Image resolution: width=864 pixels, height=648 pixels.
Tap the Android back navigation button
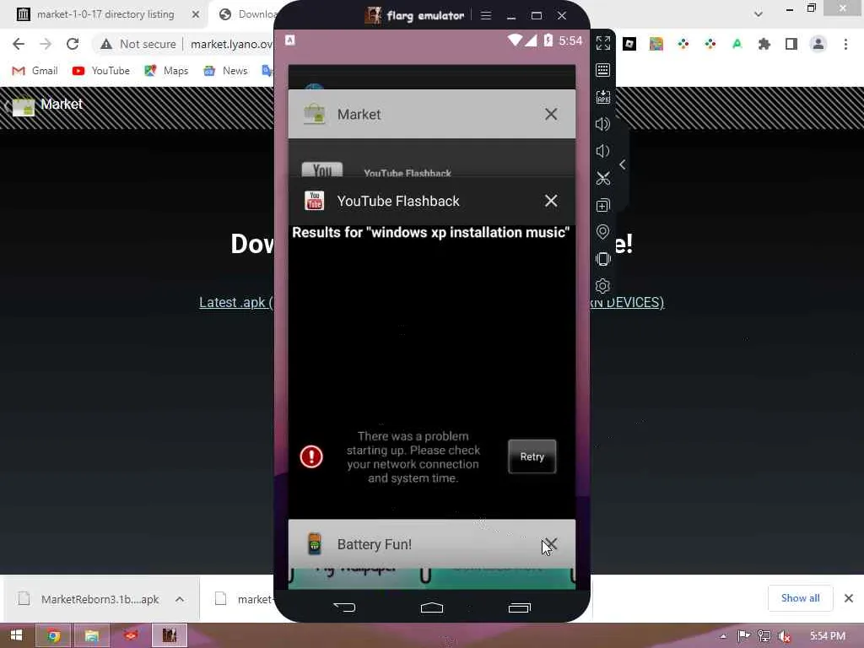pos(344,607)
